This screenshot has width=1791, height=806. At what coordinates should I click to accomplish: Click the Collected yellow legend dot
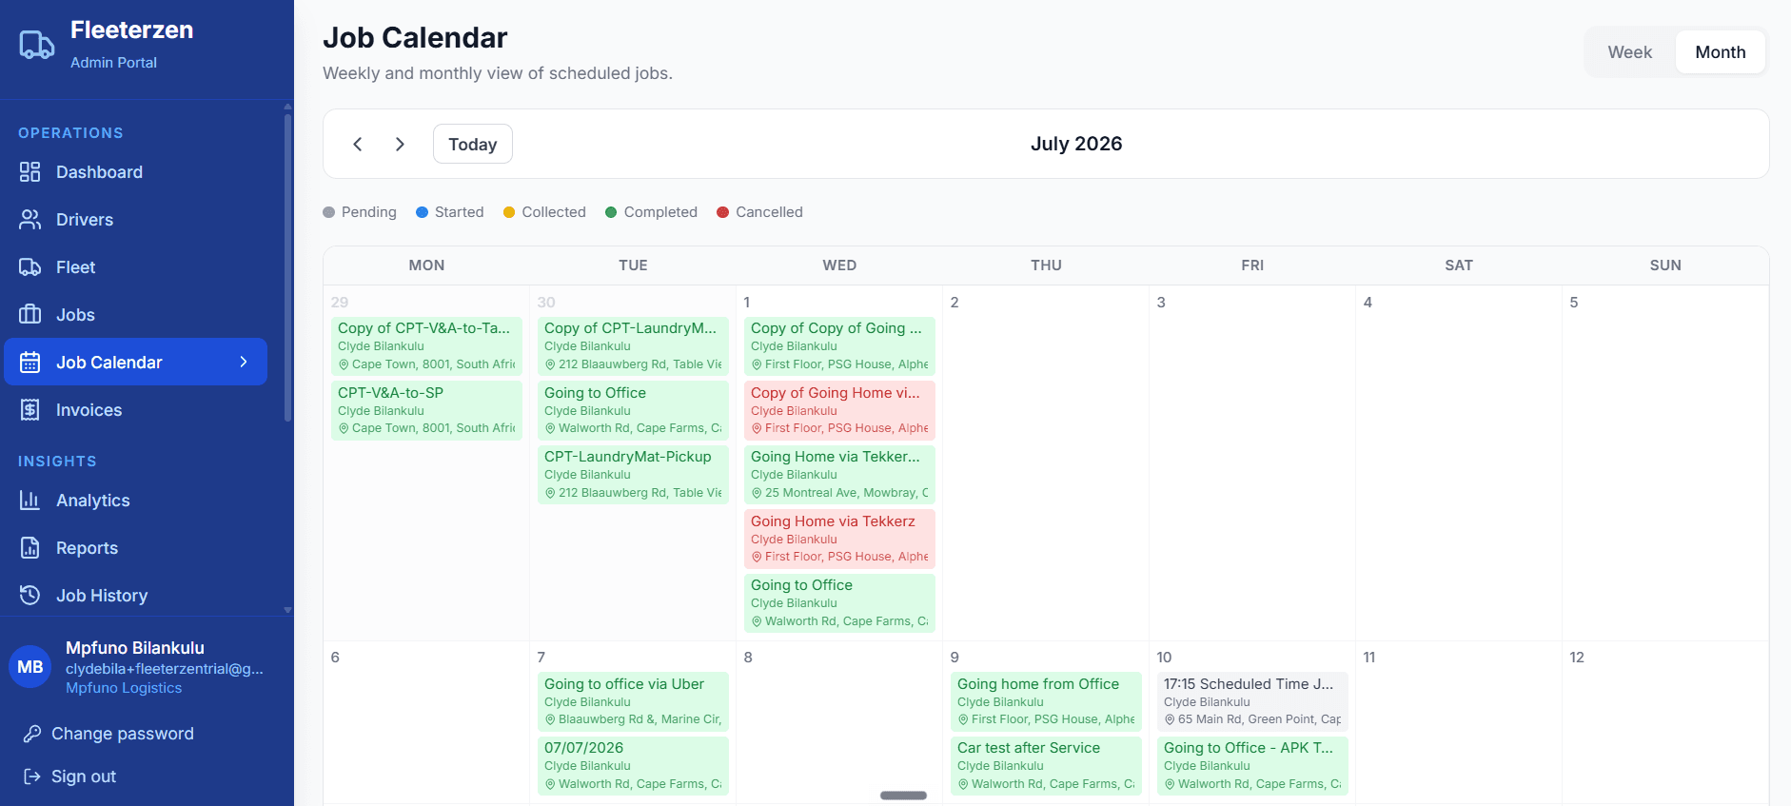click(x=509, y=212)
